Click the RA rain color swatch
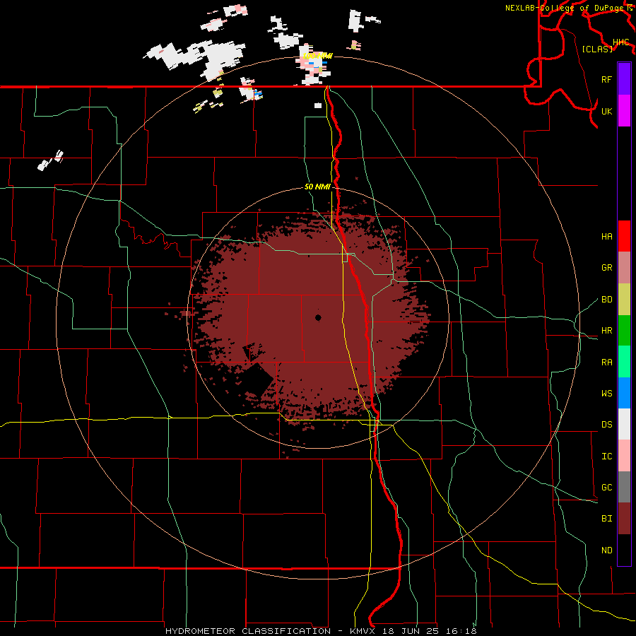Image resolution: width=636 pixels, height=636 pixels. pos(624,362)
